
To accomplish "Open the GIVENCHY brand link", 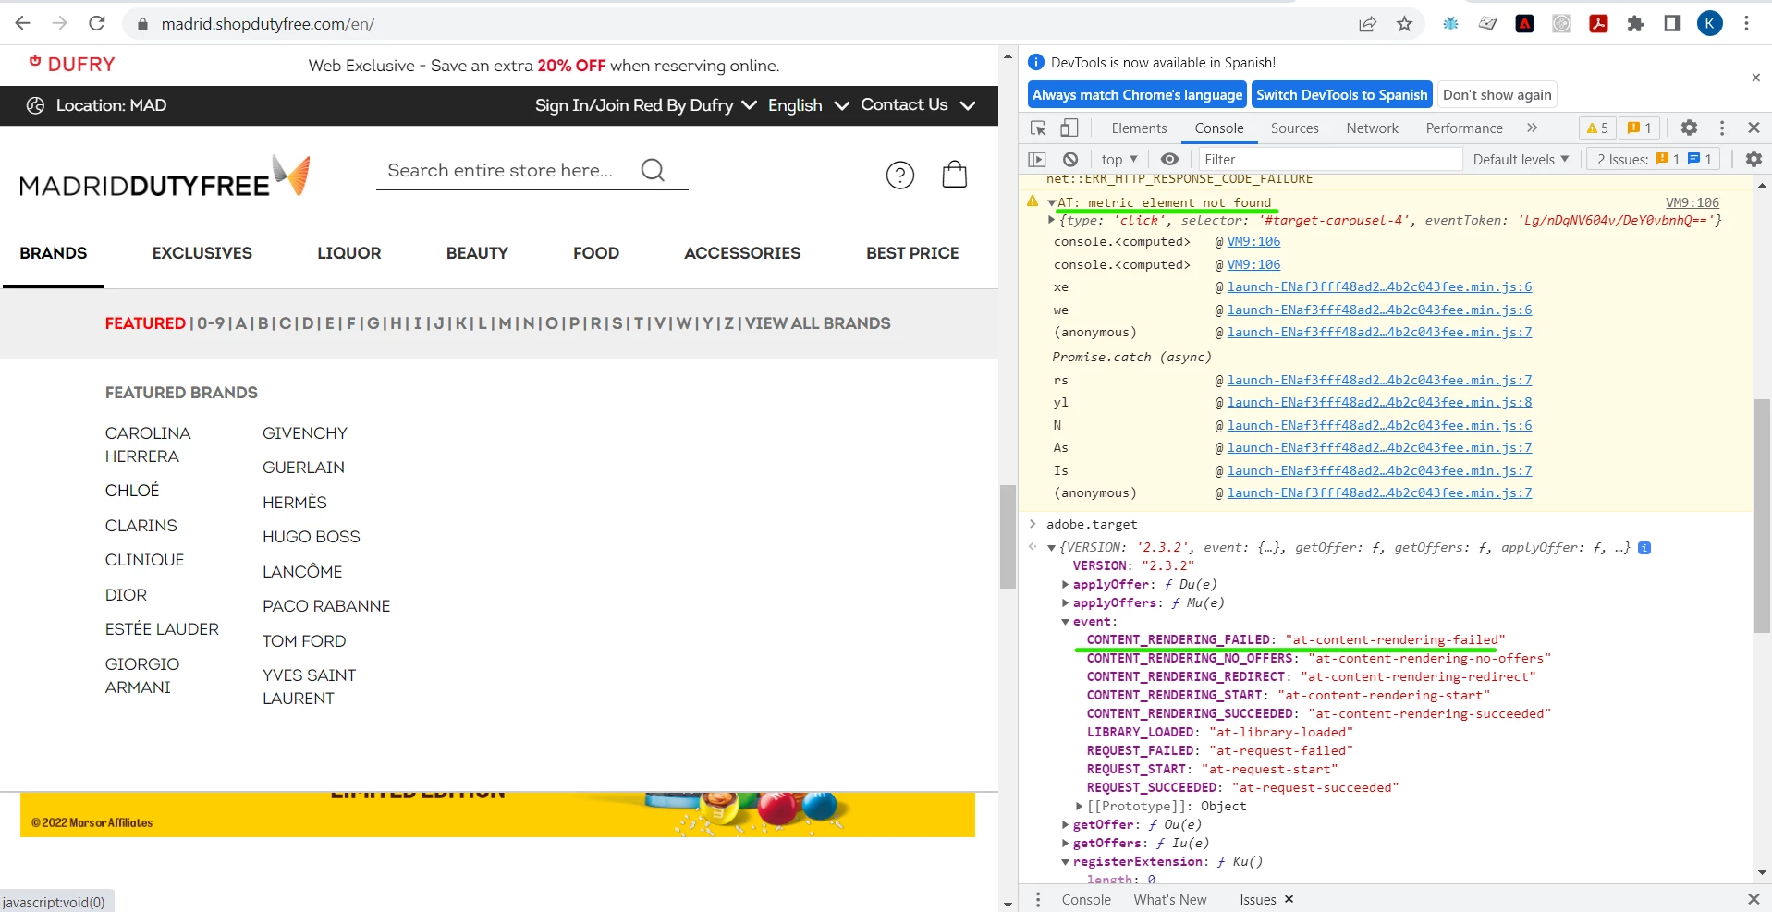I will tap(305, 433).
